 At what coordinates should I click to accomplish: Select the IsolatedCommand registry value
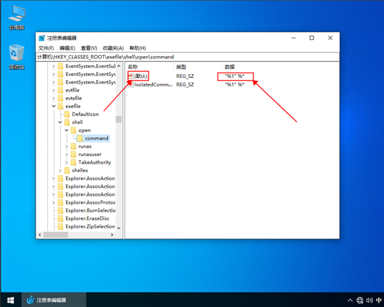(151, 84)
